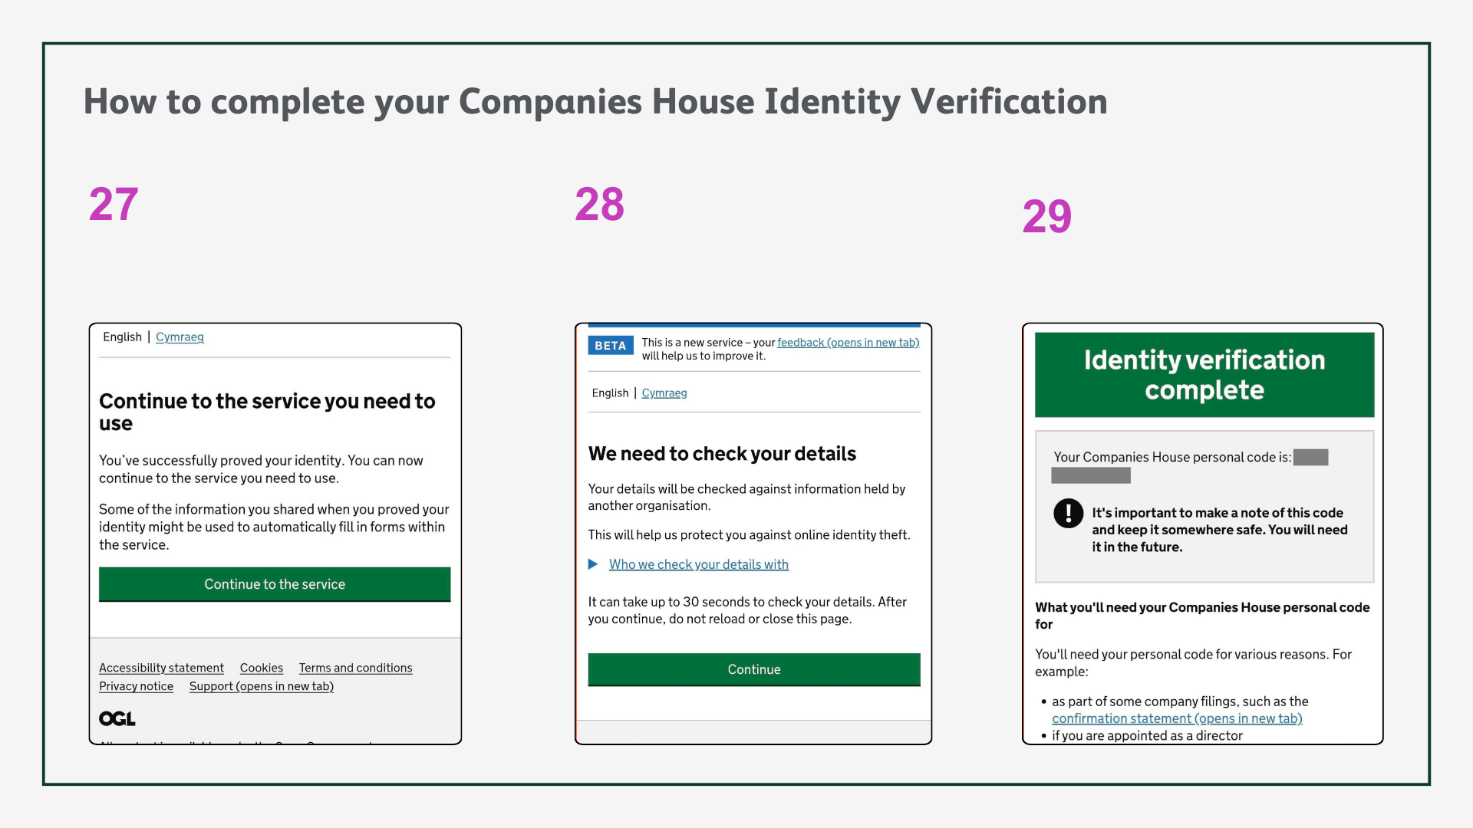Viewport: 1473px width, 828px height.
Task: Open the Cookies page
Action: click(261, 668)
